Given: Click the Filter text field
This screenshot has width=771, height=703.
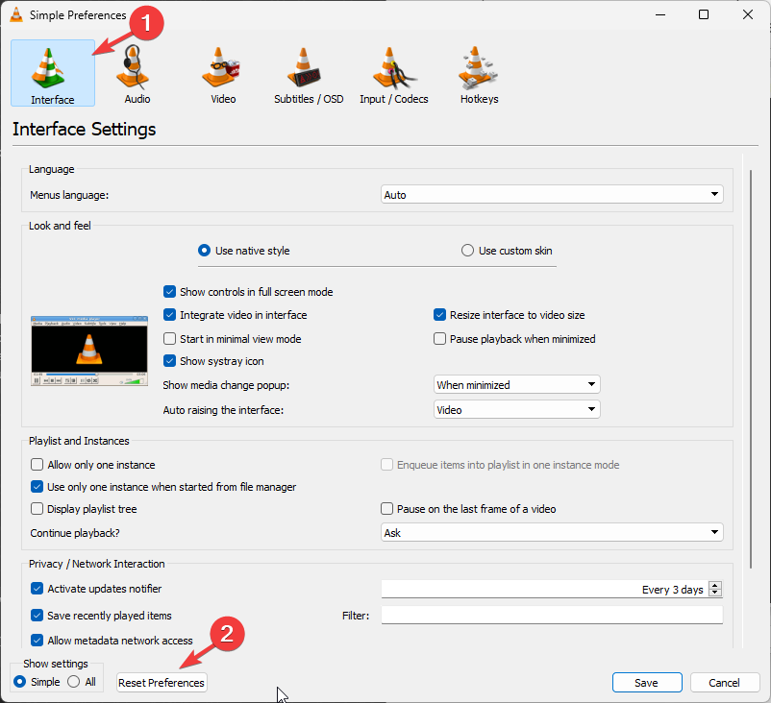Looking at the screenshot, I should tap(552, 615).
